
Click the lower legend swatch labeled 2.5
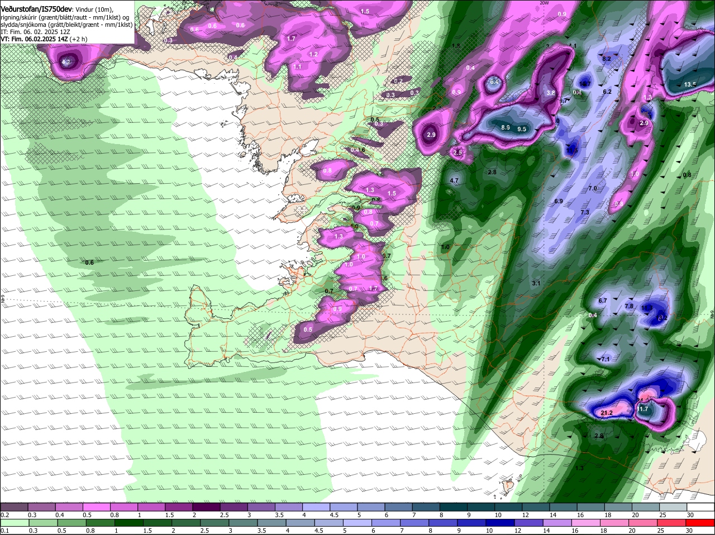215,523
